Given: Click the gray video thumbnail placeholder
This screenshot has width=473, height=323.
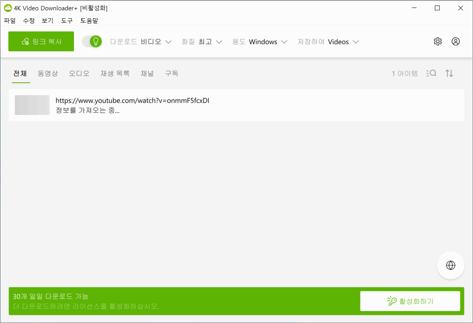Looking at the screenshot, I should (x=32, y=105).
